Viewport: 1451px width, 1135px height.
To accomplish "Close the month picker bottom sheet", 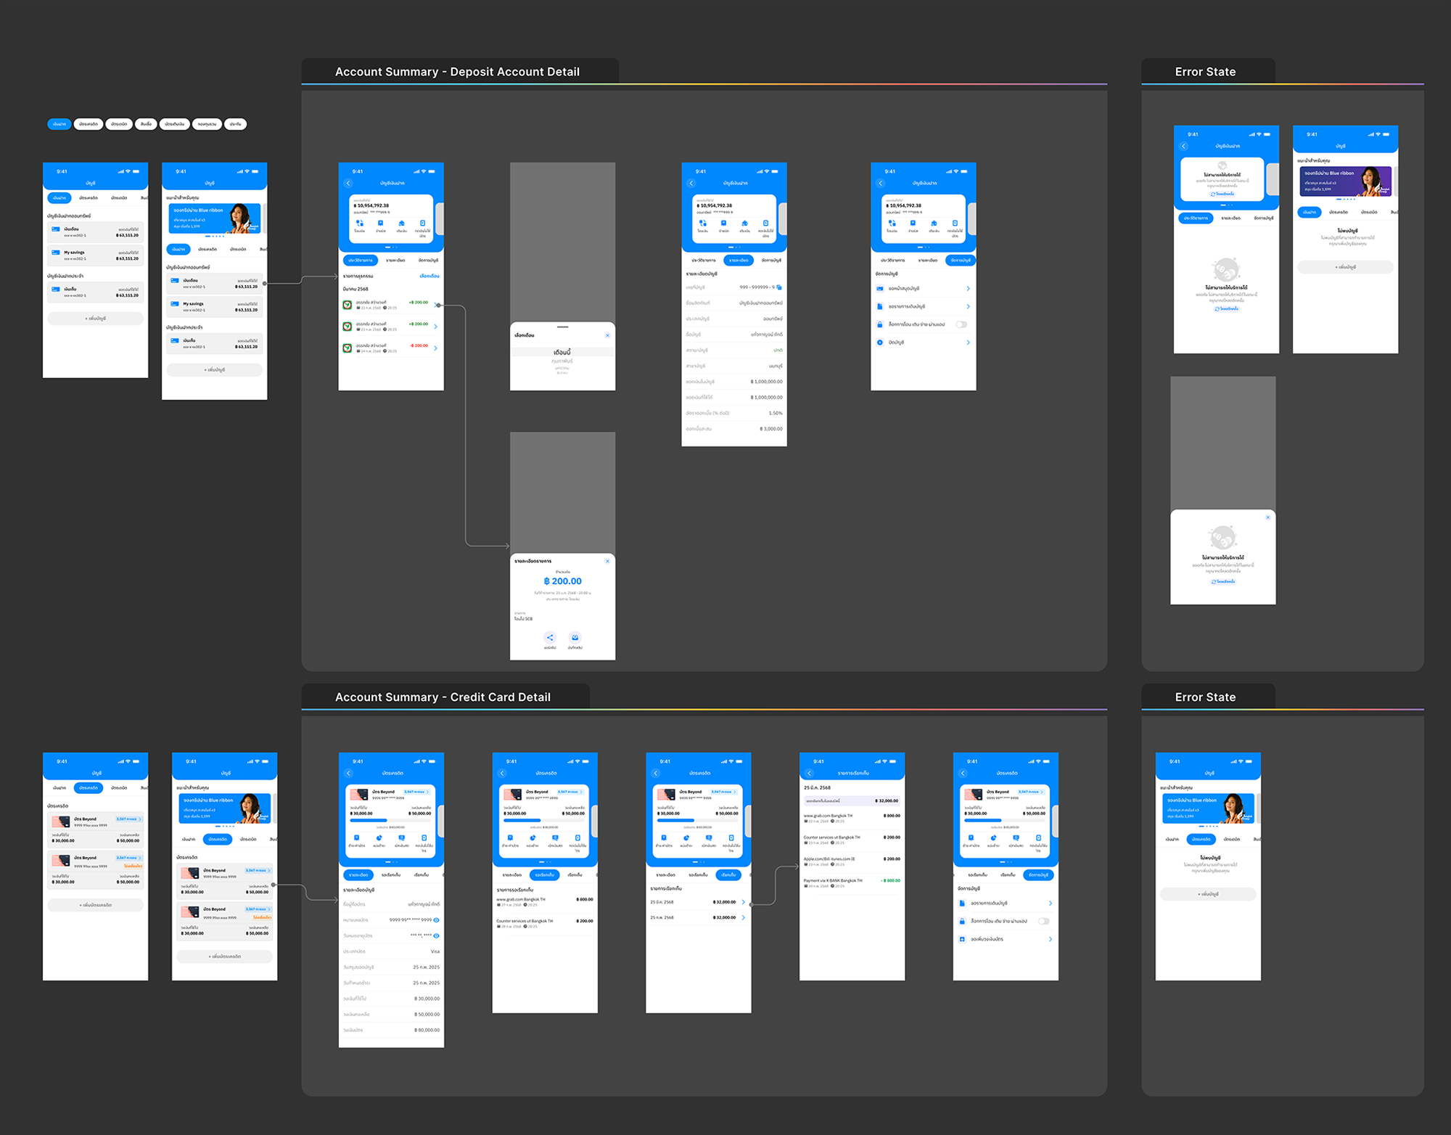I will (607, 335).
